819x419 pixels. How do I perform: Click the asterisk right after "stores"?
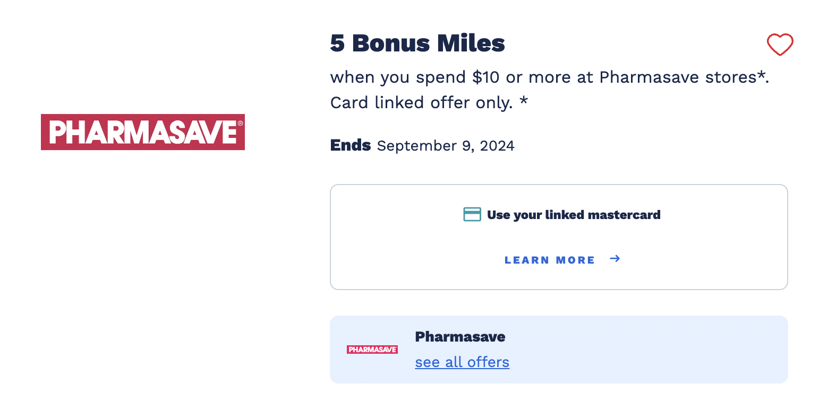coord(762,75)
